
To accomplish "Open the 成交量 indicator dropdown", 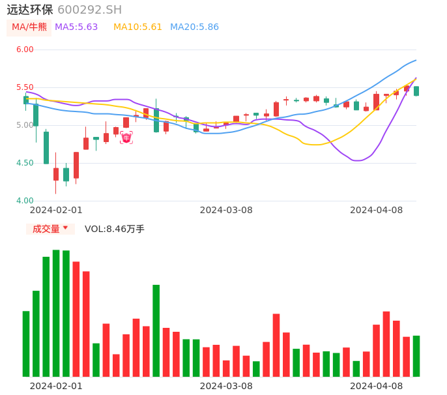I will point(50,229).
